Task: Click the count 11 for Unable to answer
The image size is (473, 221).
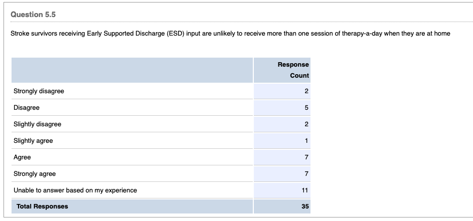Action: [304, 190]
